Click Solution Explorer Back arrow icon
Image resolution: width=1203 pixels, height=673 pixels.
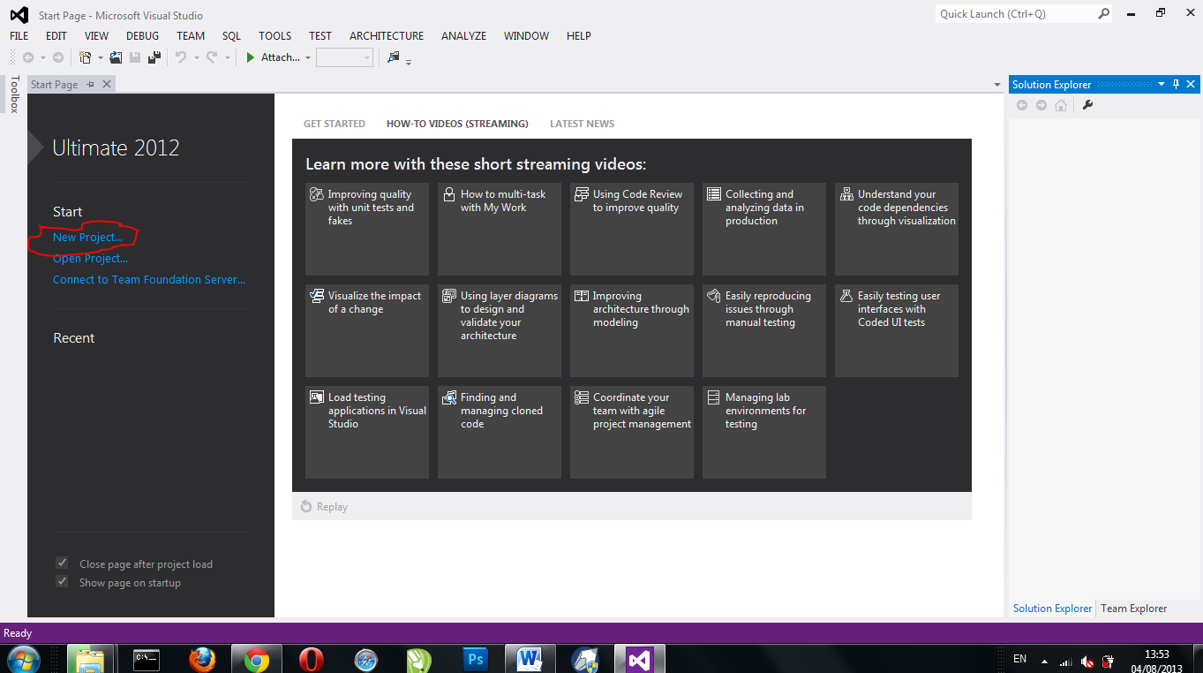click(1022, 105)
